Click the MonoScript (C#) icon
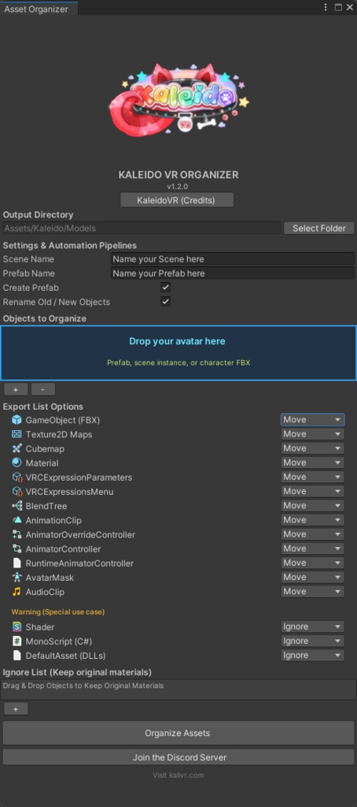 tap(17, 642)
